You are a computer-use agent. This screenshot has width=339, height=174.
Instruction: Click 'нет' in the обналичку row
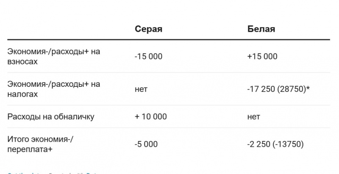coord(253,116)
